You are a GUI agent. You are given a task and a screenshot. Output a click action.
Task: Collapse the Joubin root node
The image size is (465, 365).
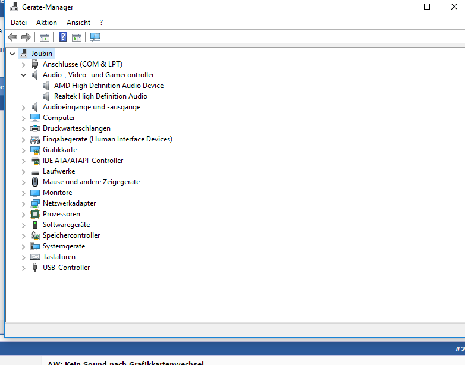click(x=12, y=54)
